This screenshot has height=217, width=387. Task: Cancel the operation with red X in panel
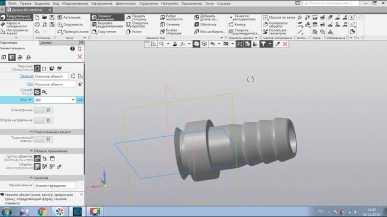coord(80,57)
